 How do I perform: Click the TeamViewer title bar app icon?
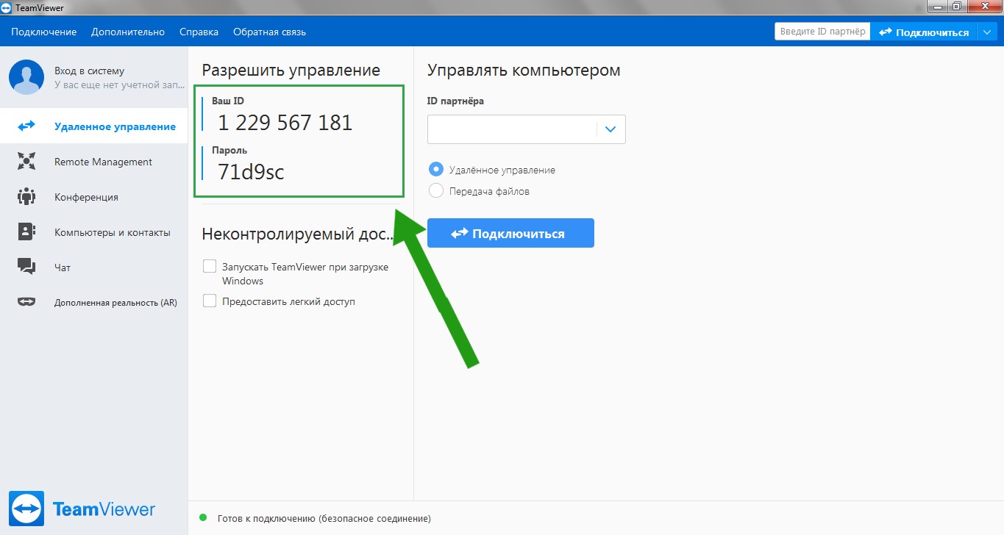point(7,8)
